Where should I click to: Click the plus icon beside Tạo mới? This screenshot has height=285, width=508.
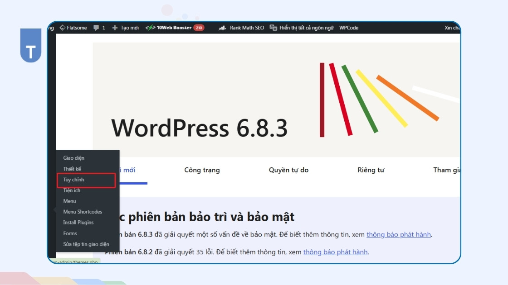tap(115, 28)
